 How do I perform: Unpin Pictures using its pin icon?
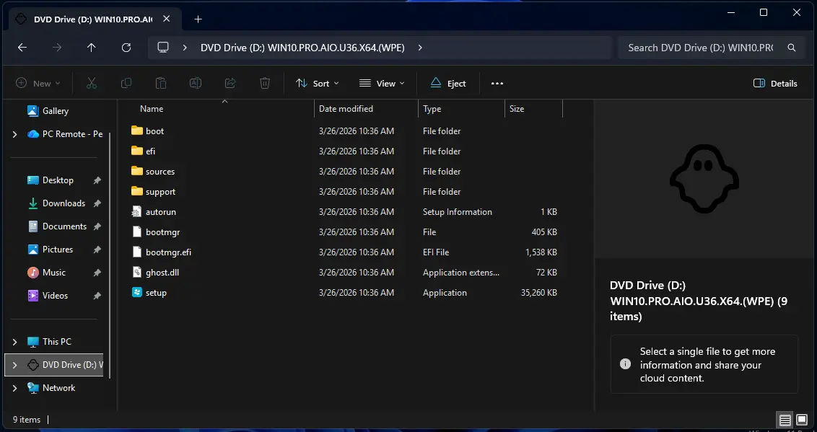(x=97, y=250)
